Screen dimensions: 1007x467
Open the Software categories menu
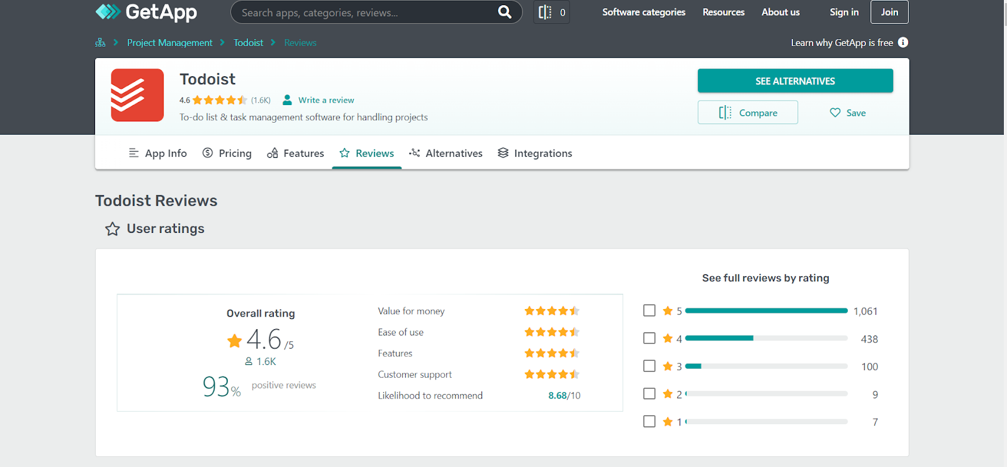tap(644, 12)
